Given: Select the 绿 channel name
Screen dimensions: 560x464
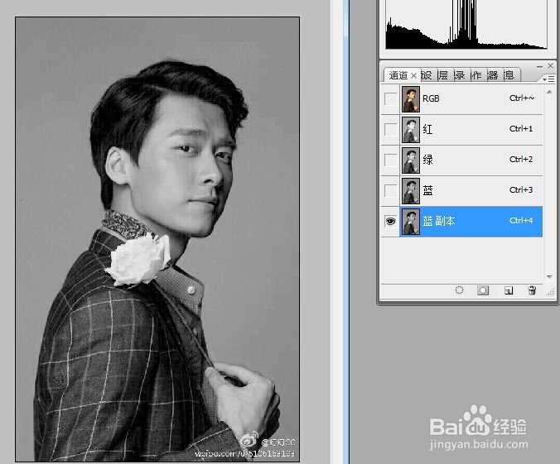Looking at the screenshot, I should (x=427, y=160).
